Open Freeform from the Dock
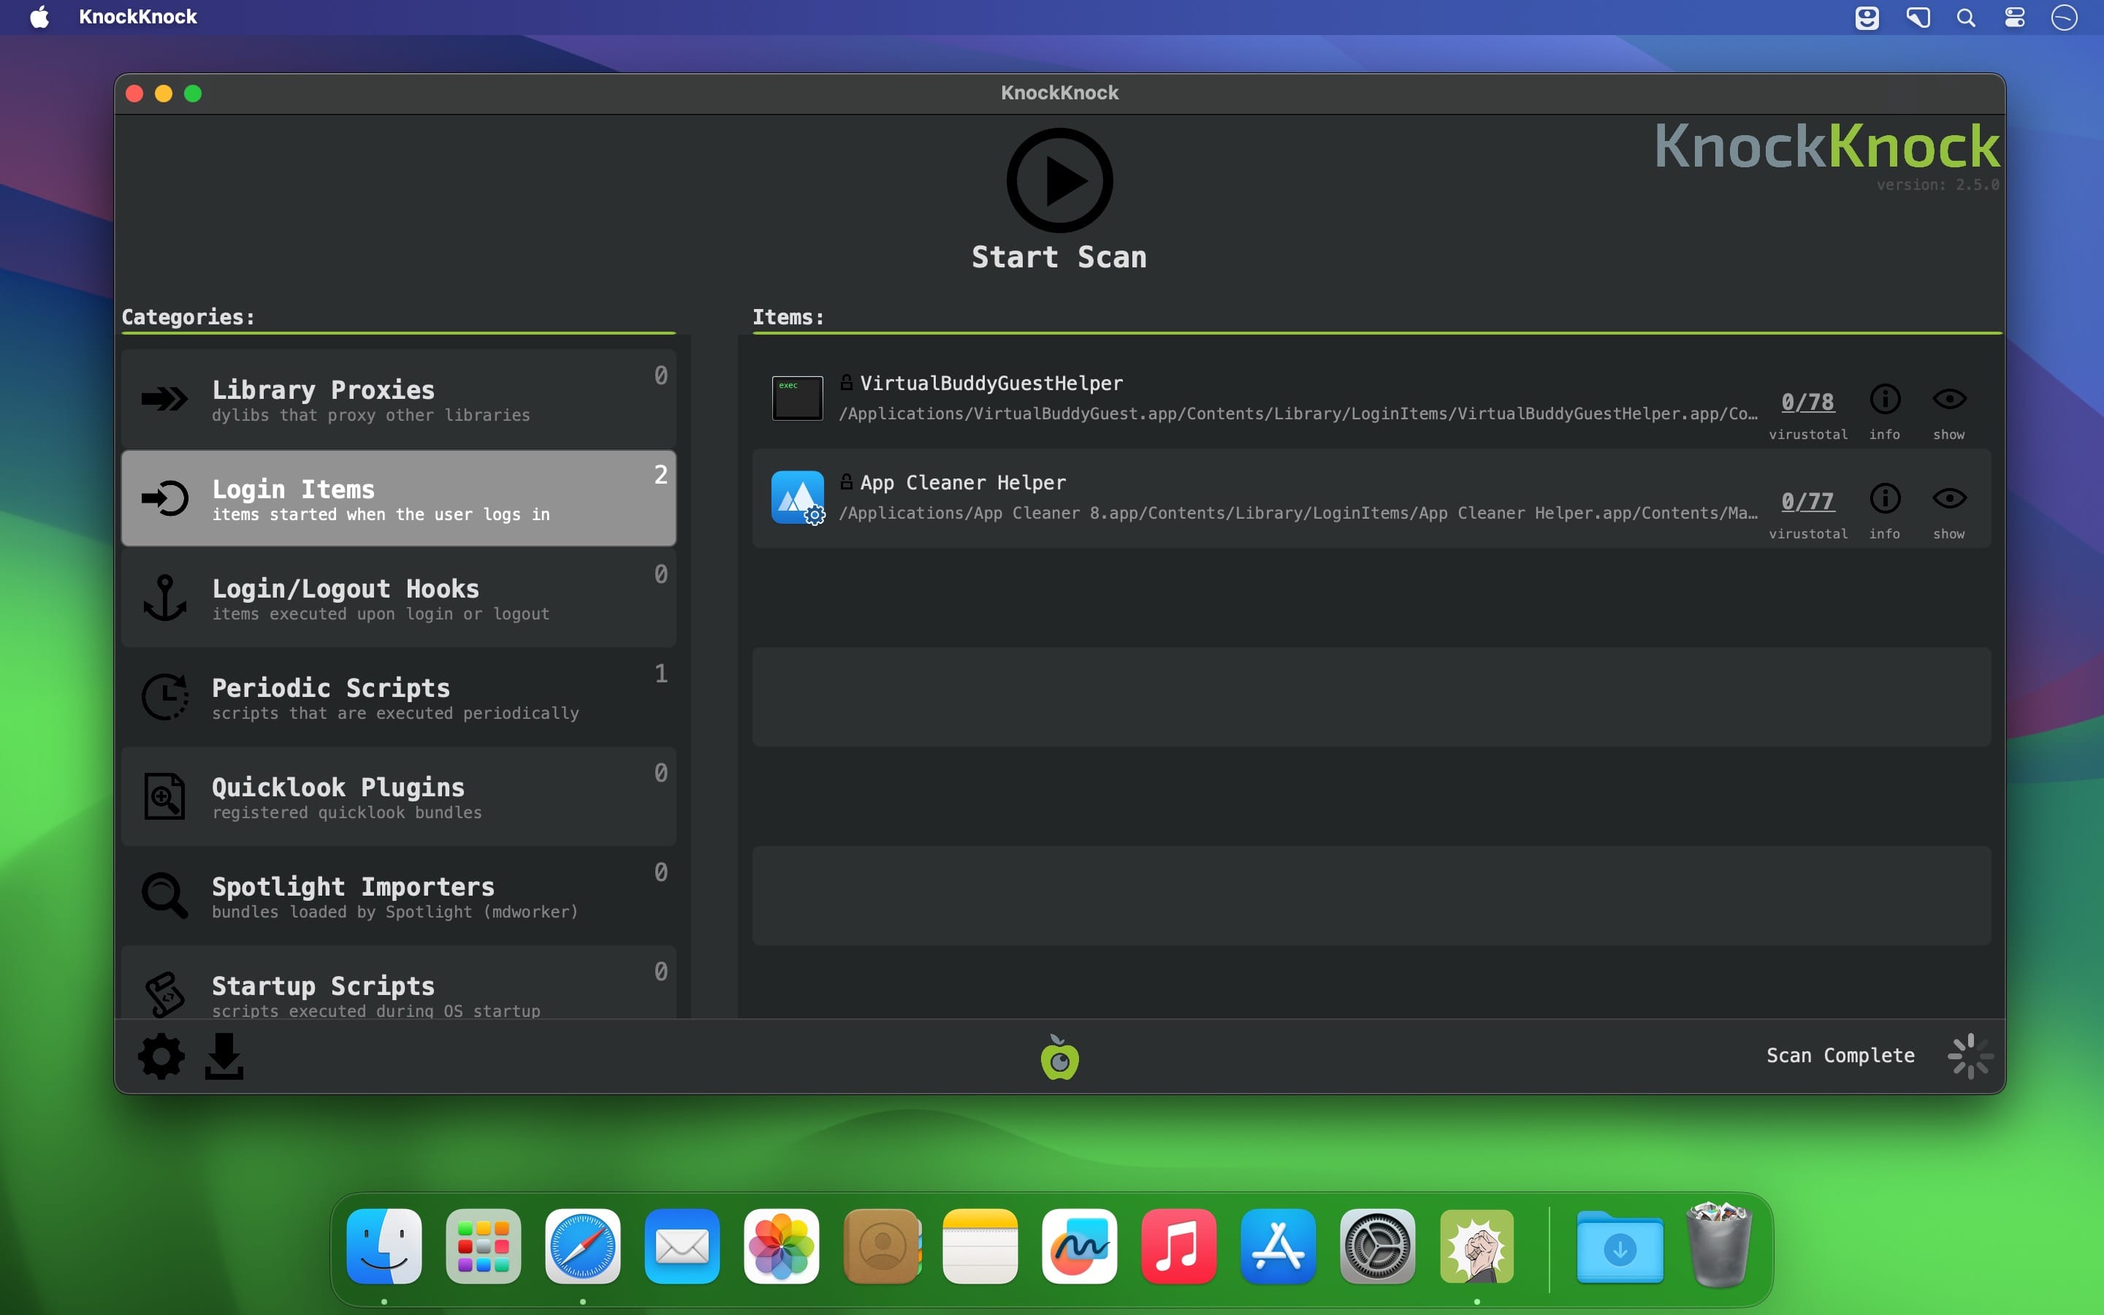This screenshot has width=2104, height=1315. [1079, 1246]
